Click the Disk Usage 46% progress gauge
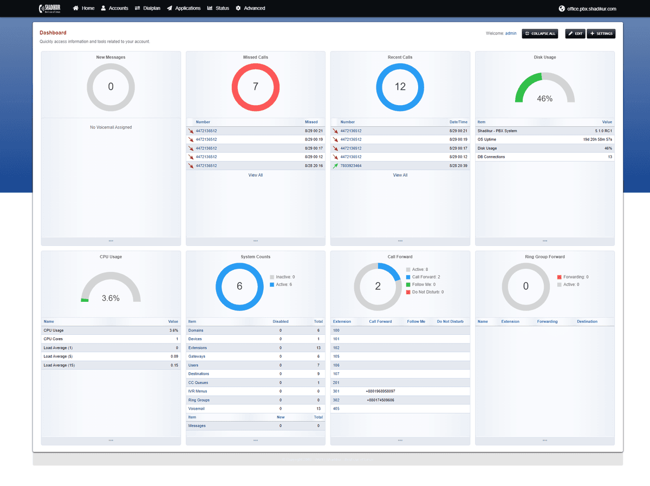Image resolution: width=650 pixels, height=486 pixels. (x=544, y=89)
